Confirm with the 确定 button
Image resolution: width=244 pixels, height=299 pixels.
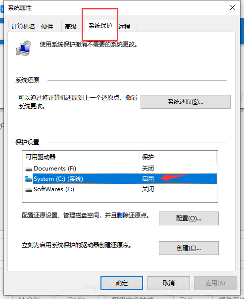(x=122, y=283)
